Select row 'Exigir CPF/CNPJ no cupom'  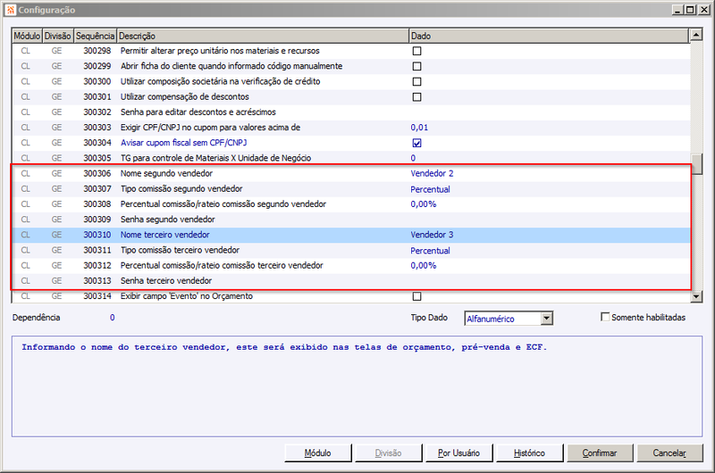click(x=350, y=128)
